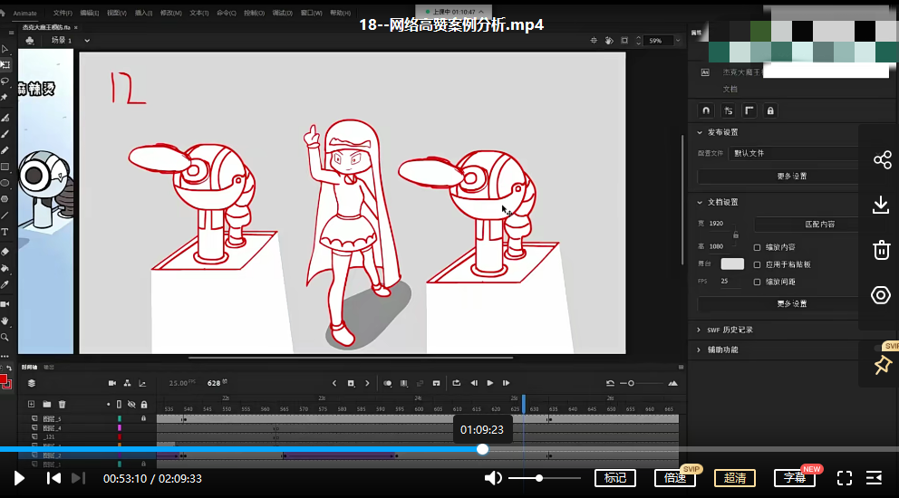Toggle subtitles with 字幕 button
The height and width of the screenshot is (498, 899).
click(x=795, y=478)
